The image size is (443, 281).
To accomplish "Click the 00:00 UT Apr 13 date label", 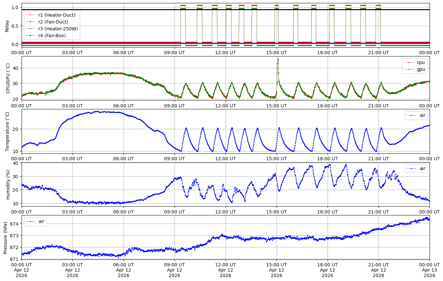I will [429, 269].
